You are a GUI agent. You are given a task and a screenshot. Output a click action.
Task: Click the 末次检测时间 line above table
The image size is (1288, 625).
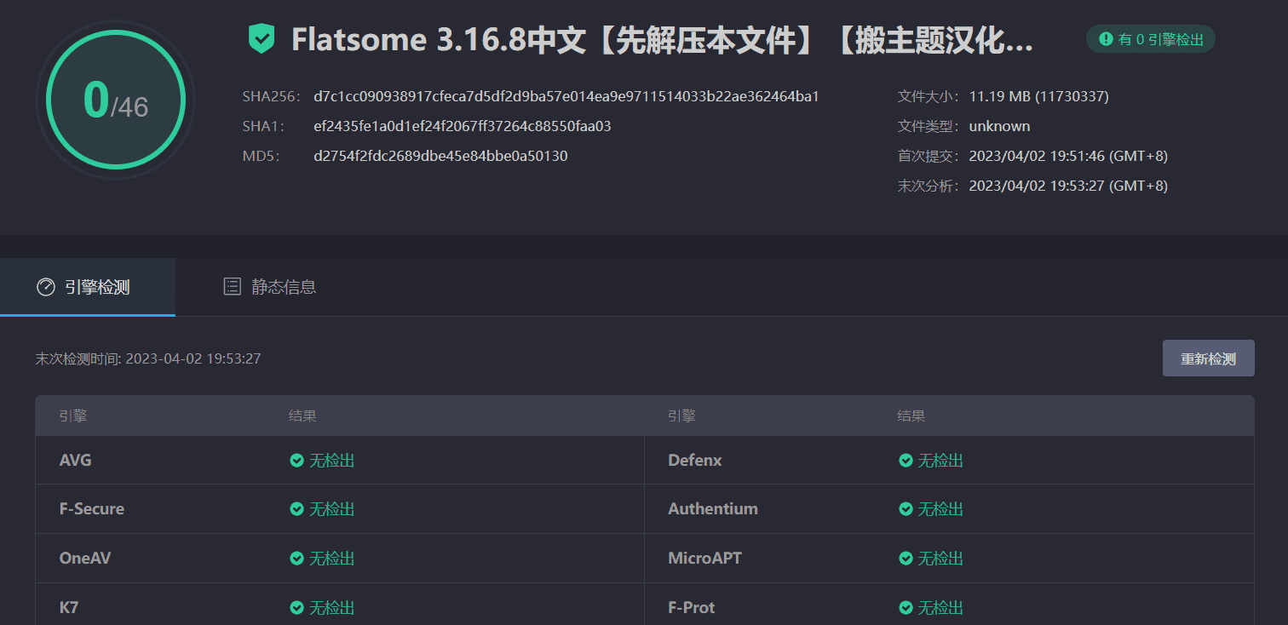coord(148,358)
